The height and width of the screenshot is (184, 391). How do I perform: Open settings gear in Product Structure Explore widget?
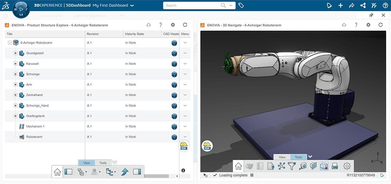point(173,25)
